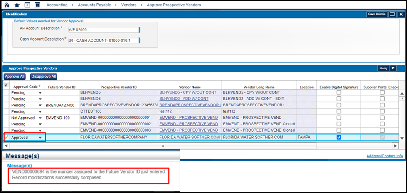Click Cash Account Description lookup marker
This screenshot has height=193, width=407.
(139, 40)
